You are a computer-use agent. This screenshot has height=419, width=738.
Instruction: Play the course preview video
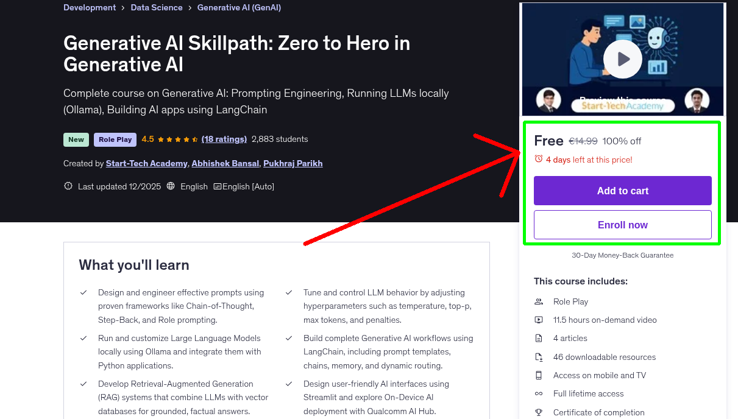pyautogui.click(x=622, y=58)
